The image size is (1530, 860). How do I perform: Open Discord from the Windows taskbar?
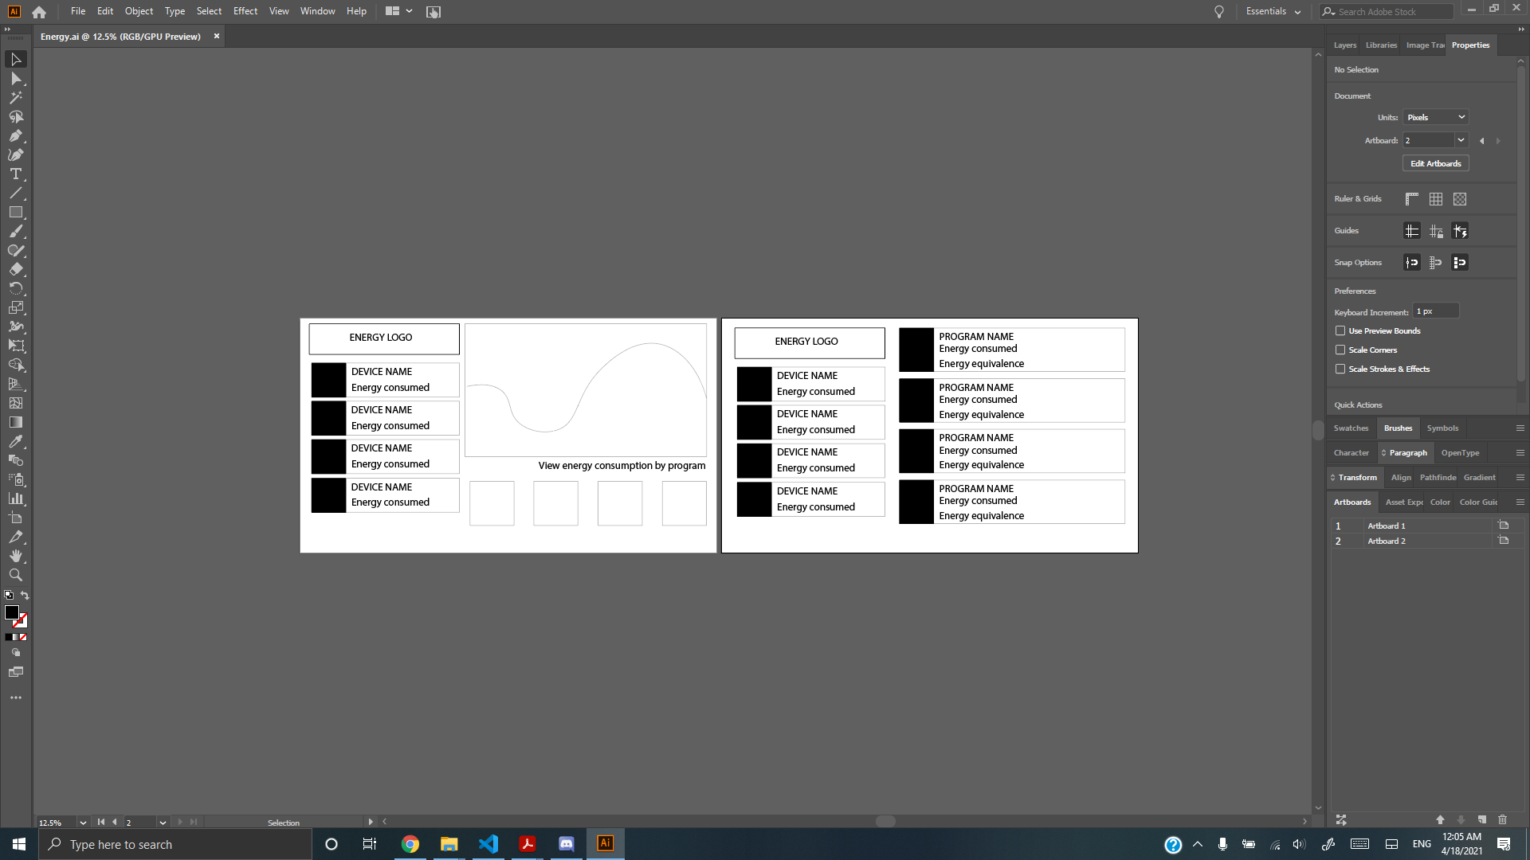566,844
